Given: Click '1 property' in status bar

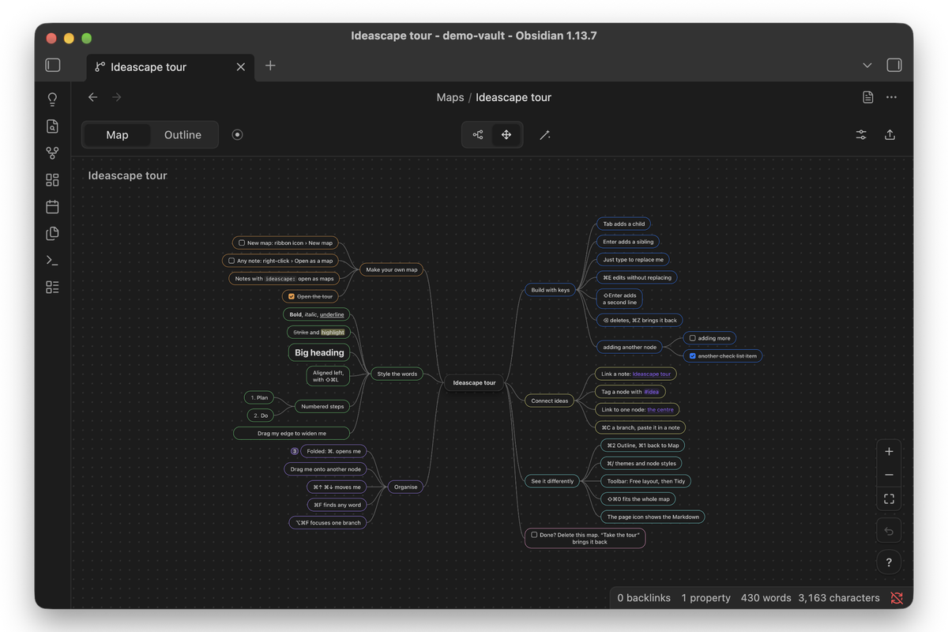Looking at the screenshot, I should click(706, 598).
